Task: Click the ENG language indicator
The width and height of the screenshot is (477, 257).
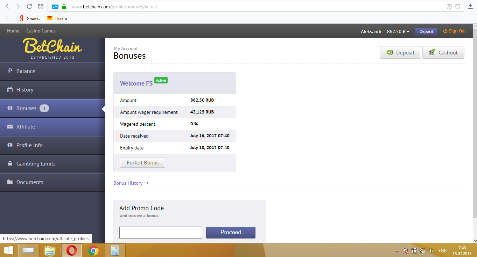Action: [442, 251]
